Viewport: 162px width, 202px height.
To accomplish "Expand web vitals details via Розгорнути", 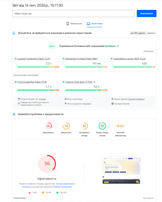I will [149, 51].
